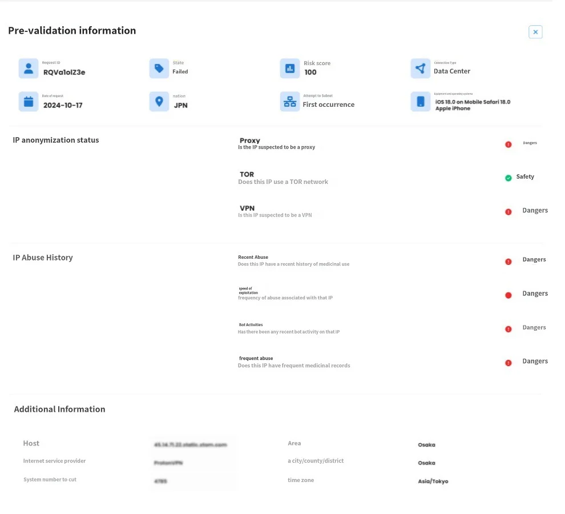The width and height of the screenshot is (565, 514).
Task: Click the Dangers label on the Proxy row
Action: (x=530, y=143)
